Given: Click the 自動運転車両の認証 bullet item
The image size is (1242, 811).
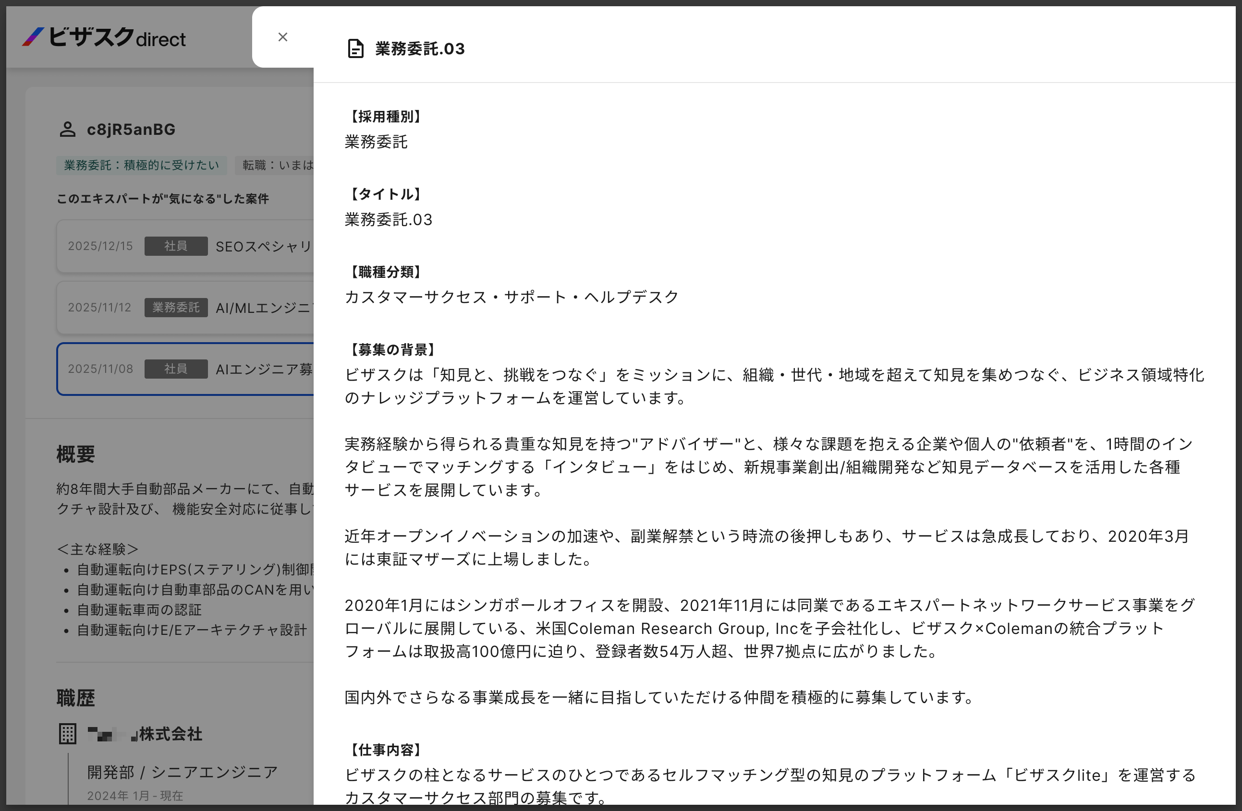Looking at the screenshot, I should point(139,609).
